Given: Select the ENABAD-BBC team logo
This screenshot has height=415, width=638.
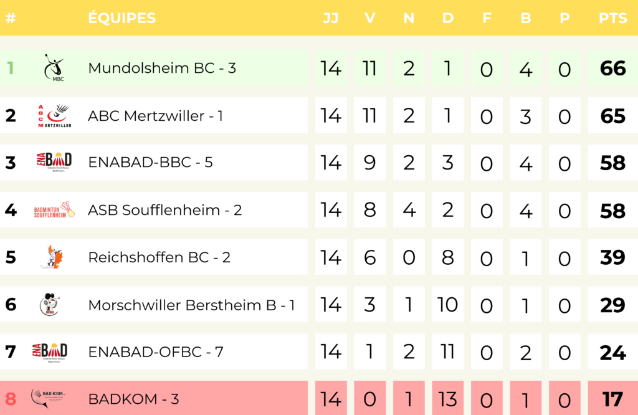Looking at the screenshot, I should pos(54,162).
